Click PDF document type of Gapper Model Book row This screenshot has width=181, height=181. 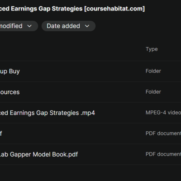coord(163,154)
